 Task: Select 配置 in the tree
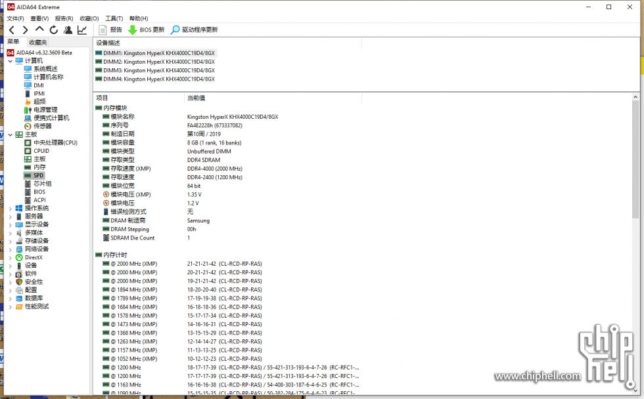point(31,290)
